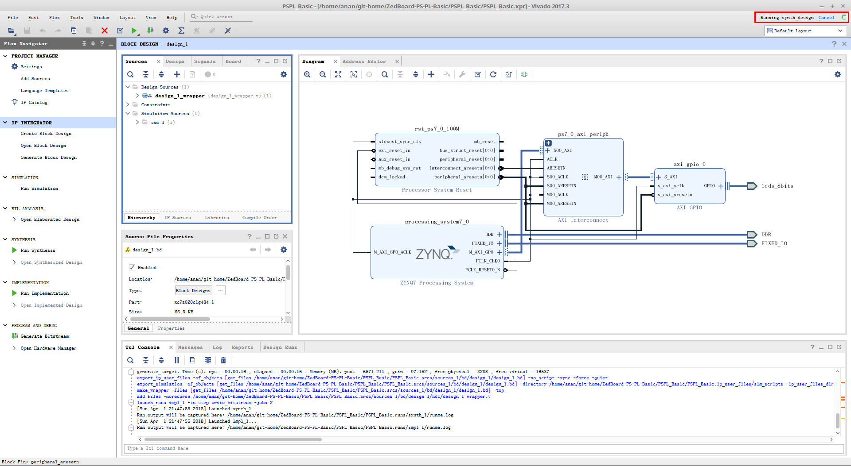
Task: Switch to the Messages tab
Action: coord(190,347)
